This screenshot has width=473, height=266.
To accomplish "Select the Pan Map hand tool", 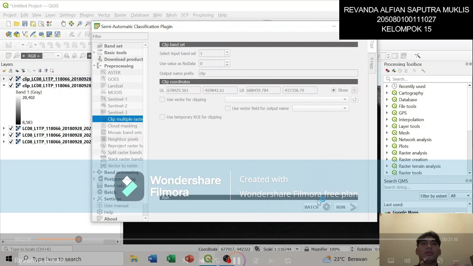I will [x=63, y=24].
